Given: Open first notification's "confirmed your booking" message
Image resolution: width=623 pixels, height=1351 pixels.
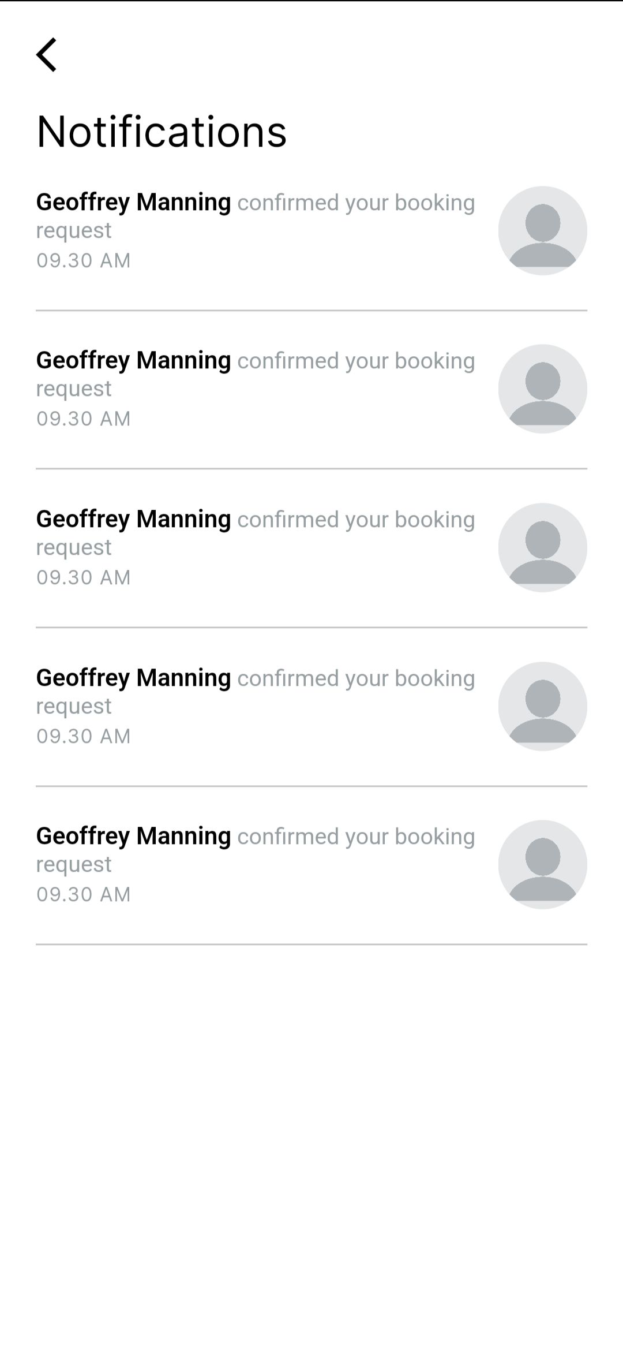Looking at the screenshot, I should [356, 203].
